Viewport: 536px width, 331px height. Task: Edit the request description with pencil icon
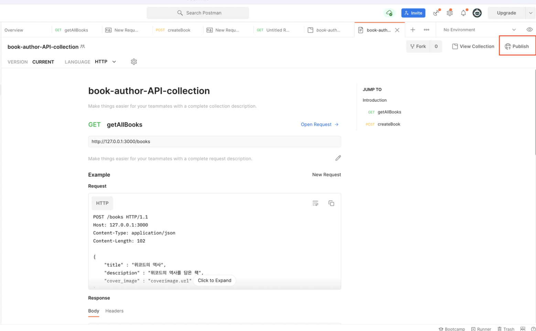(338, 158)
